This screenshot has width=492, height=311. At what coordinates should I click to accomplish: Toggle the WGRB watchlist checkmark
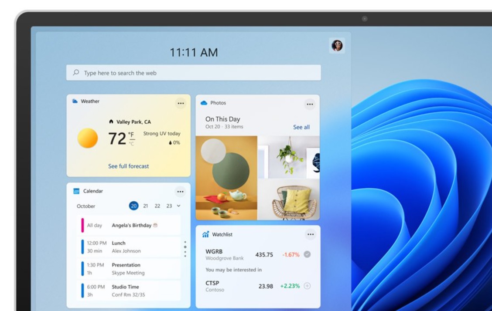click(307, 254)
